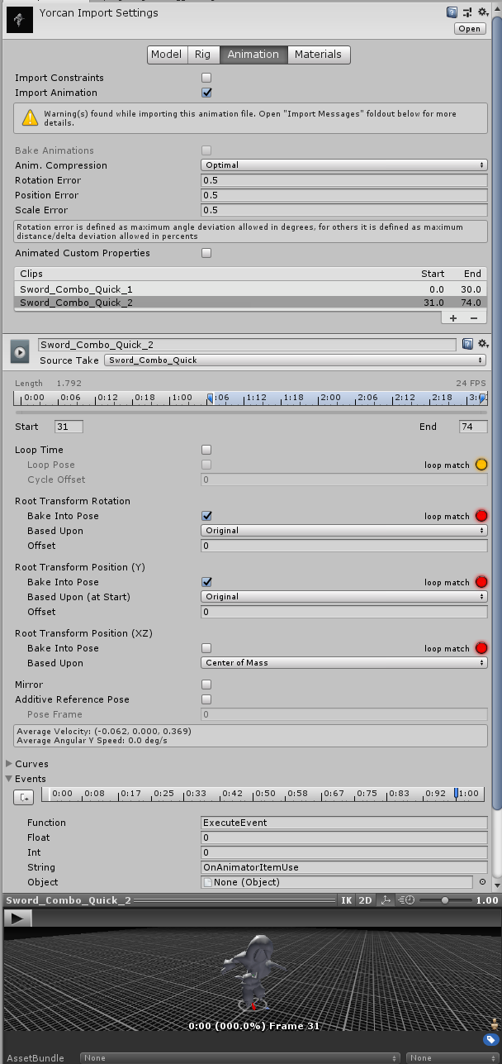Expand the Curves foldout
This screenshot has width=502, height=1064.
click(10, 764)
